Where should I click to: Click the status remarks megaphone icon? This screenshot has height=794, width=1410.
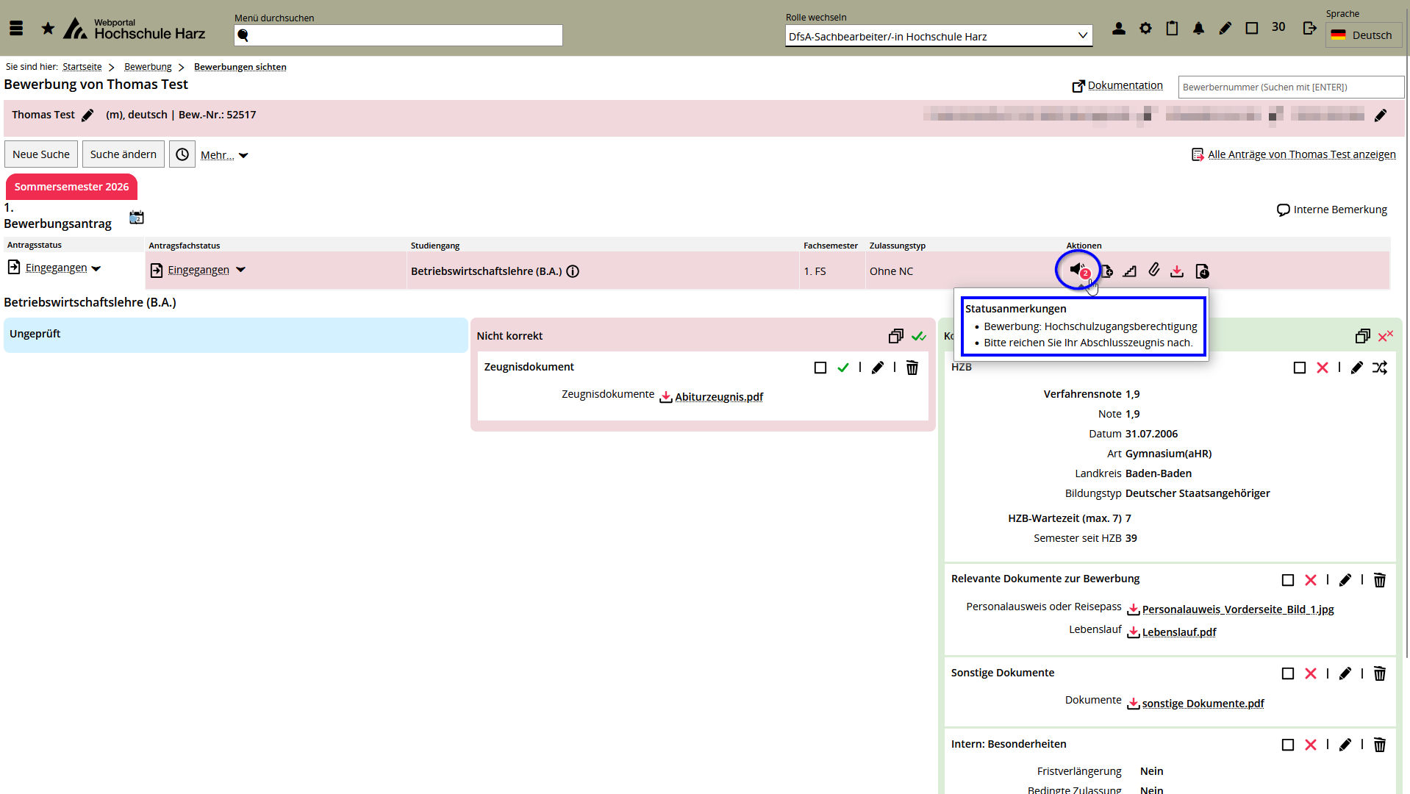pyautogui.click(x=1078, y=270)
